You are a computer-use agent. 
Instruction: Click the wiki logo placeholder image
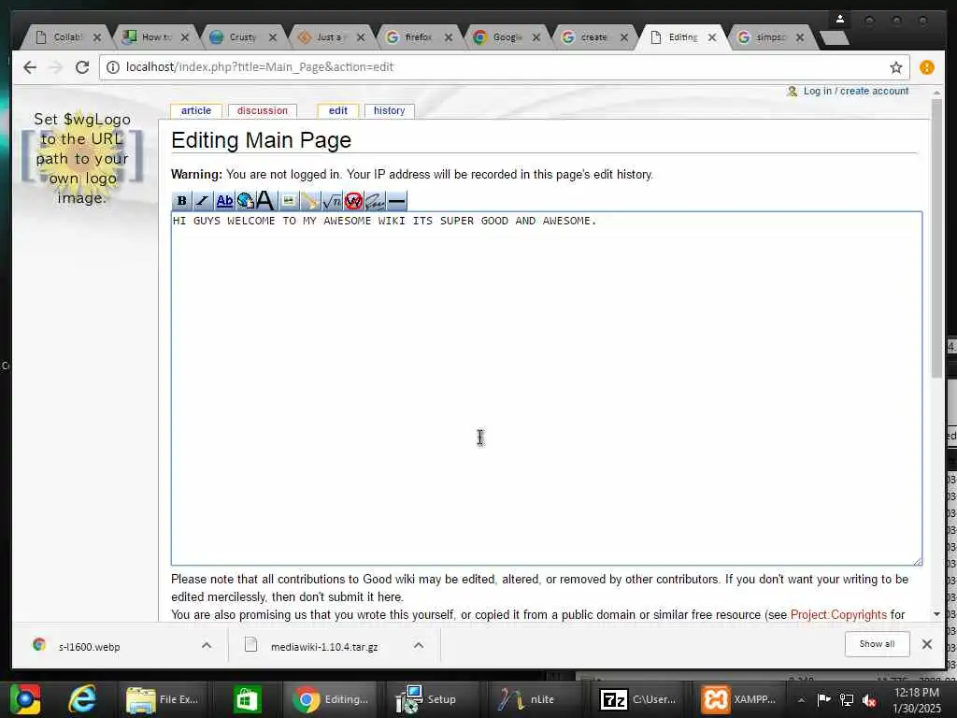pos(82,158)
